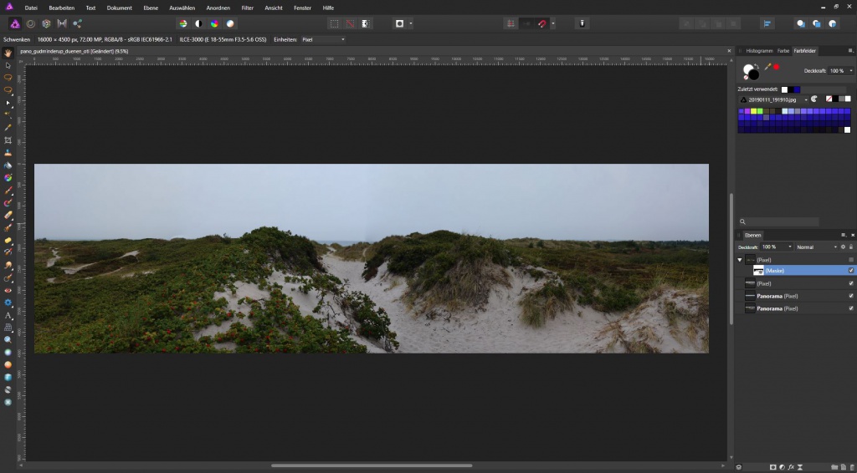Open the Quick Mask options dropdown arrow
Viewport: 857px width, 473px height.
pos(411,23)
